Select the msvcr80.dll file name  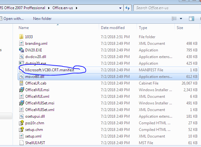tap(35, 77)
